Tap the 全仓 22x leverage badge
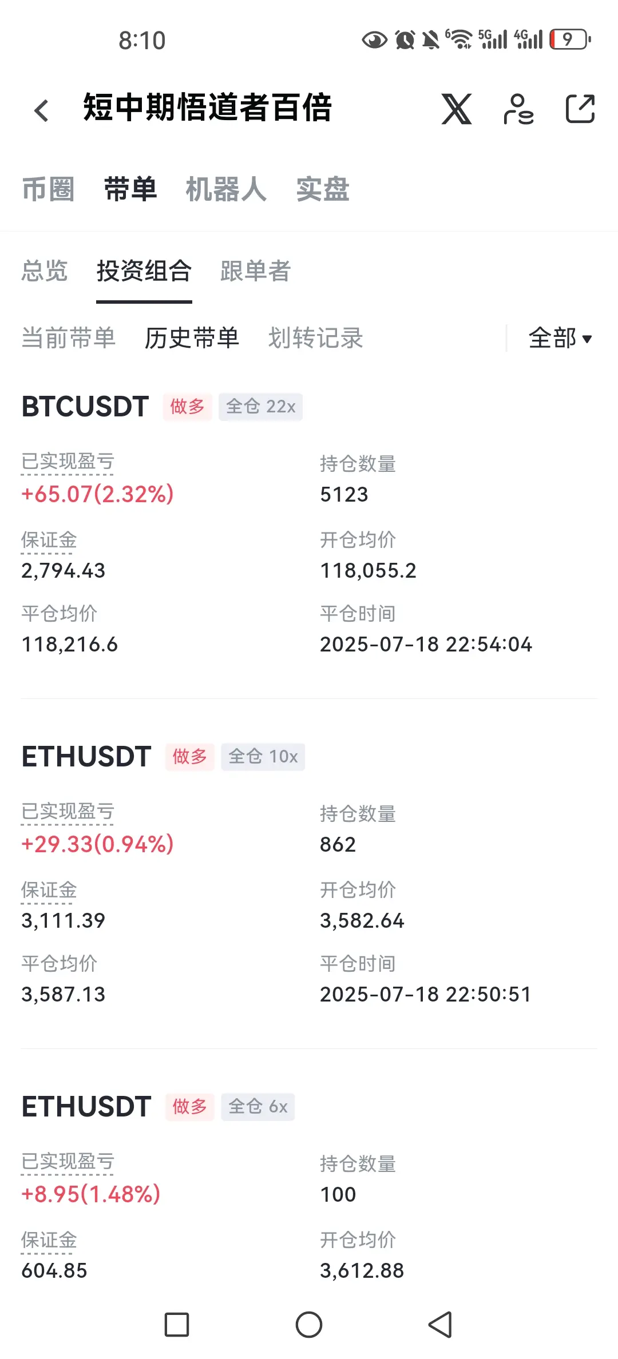The width and height of the screenshot is (618, 1359). (x=260, y=407)
